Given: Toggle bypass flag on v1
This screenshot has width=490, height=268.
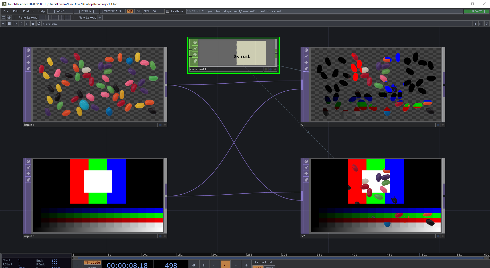Looking at the screenshot, I should [306, 63].
